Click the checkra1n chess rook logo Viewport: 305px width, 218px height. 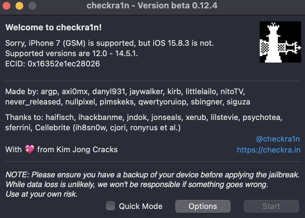click(x=280, y=42)
